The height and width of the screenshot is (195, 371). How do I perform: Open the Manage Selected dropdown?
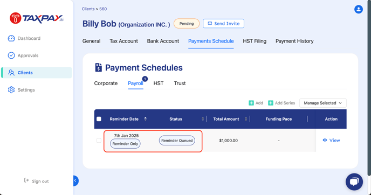point(322,103)
